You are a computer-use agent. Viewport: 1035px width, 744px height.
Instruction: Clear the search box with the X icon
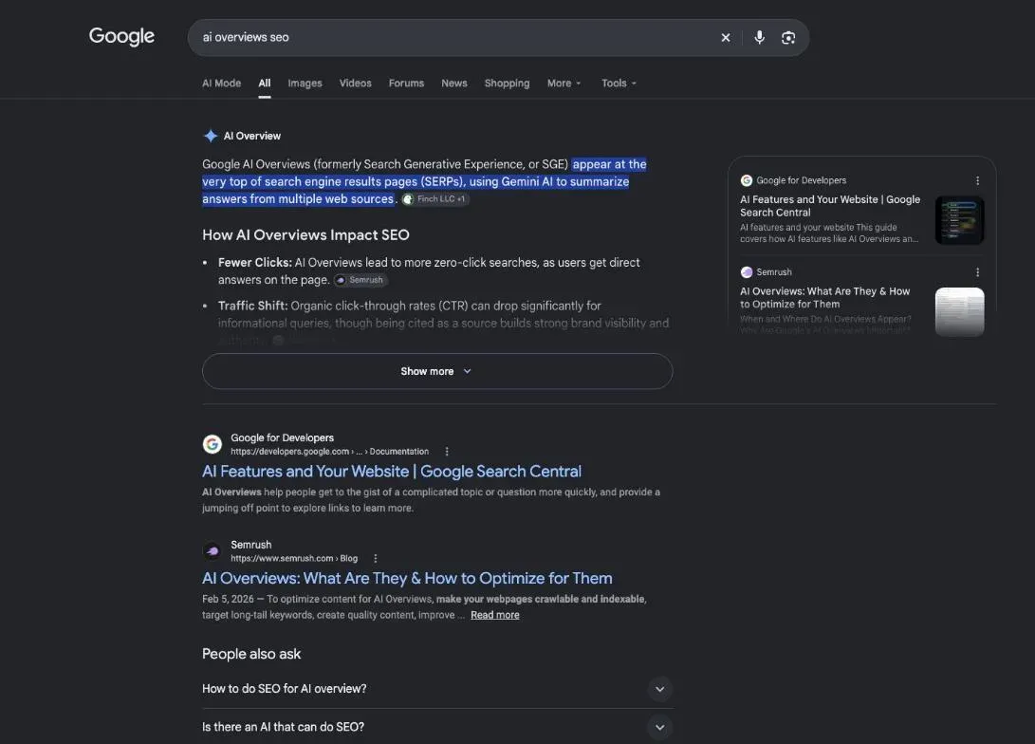point(726,38)
